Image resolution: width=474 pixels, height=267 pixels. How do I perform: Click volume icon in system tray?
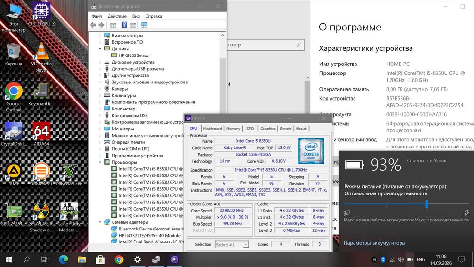tap(401, 259)
